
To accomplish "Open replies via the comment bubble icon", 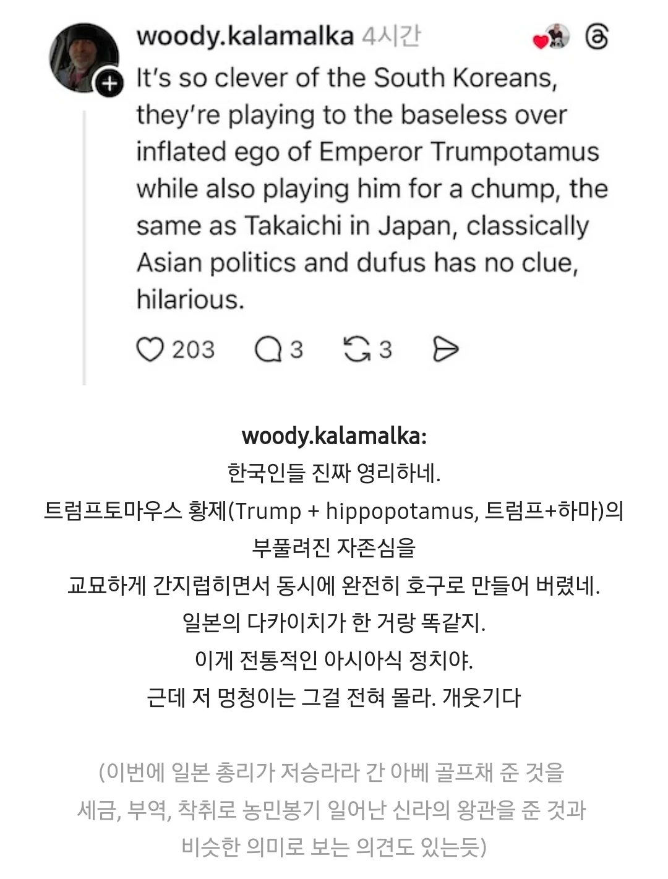I will click(x=268, y=349).
